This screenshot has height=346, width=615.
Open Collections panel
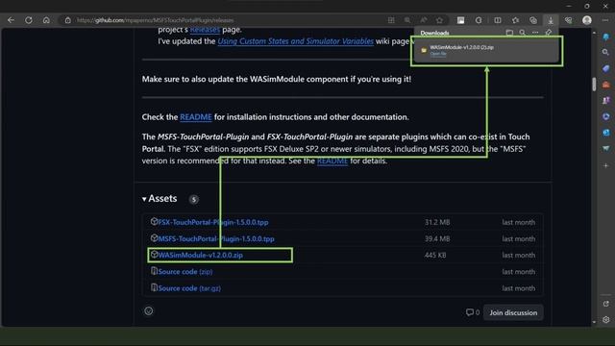tap(533, 20)
